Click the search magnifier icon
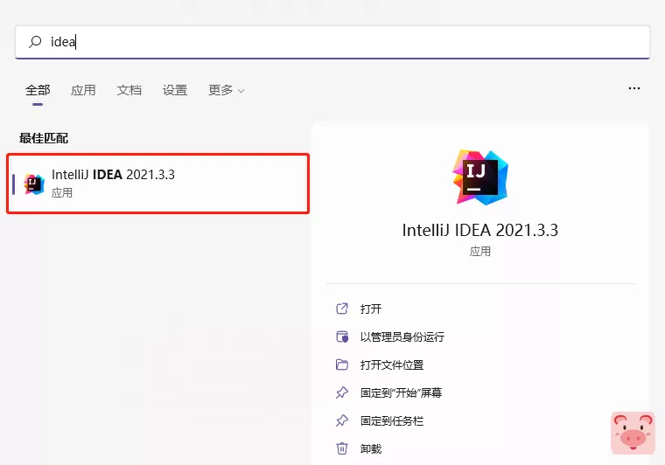Image resolution: width=665 pixels, height=465 pixels. point(35,41)
